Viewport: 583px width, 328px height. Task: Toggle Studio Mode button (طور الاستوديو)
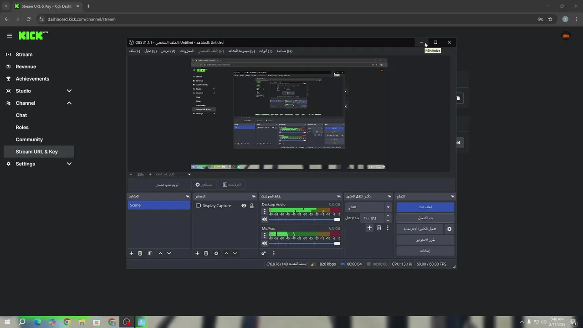(x=425, y=240)
